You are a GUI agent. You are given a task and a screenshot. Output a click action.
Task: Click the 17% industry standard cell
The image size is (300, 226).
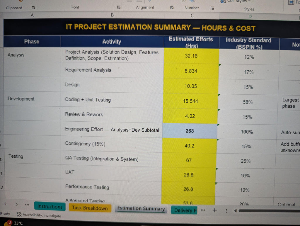[x=248, y=72]
